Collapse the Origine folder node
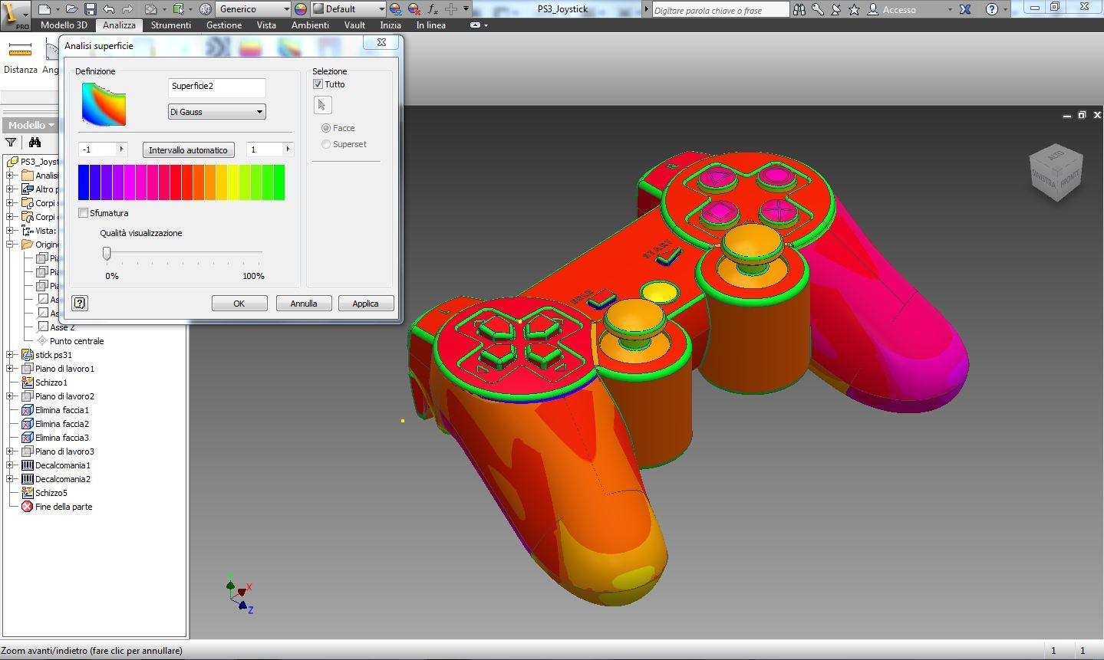1104x660 pixels. tap(10, 245)
